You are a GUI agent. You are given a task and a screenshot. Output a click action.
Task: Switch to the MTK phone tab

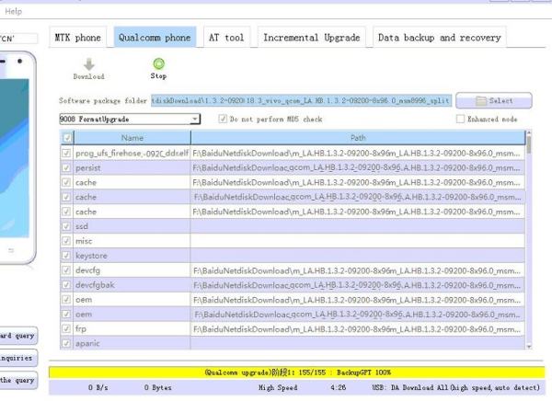click(x=77, y=38)
